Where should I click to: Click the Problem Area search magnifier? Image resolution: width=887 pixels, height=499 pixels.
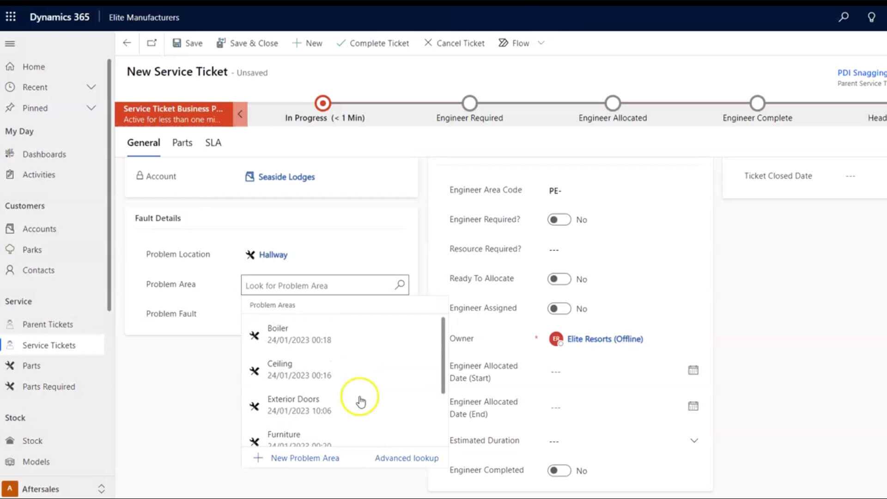click(400, 285)
